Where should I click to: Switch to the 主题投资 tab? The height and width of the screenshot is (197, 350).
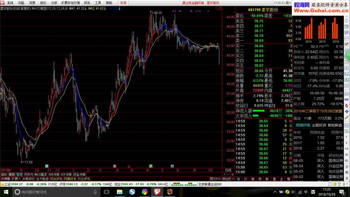click(x=319, y=125)
